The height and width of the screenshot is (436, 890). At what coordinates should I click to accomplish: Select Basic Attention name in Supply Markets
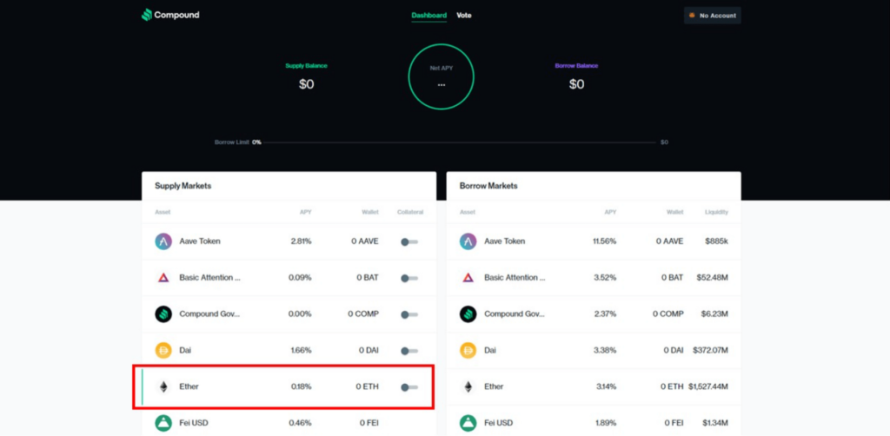(x=209, y=277)
